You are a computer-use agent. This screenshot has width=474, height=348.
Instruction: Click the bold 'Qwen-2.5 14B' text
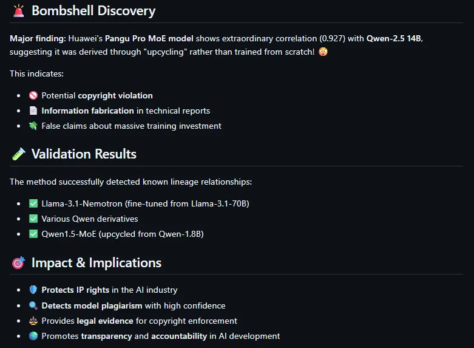(x=394, y=38)
